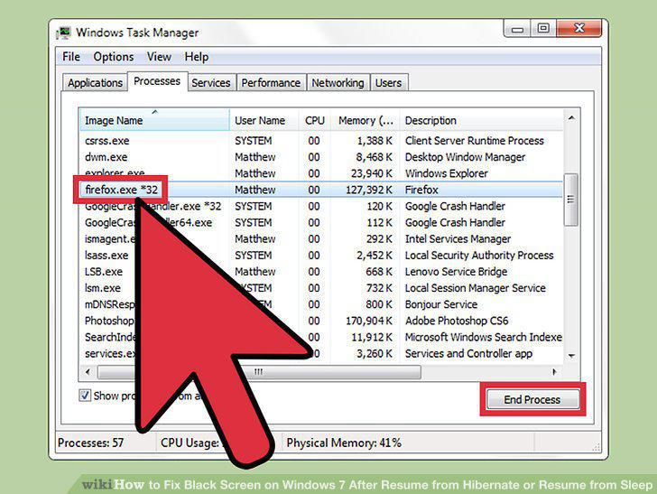
Task: Click the Task Manager title bar icon
Action: pyautogui.click(x=64, y=33)
